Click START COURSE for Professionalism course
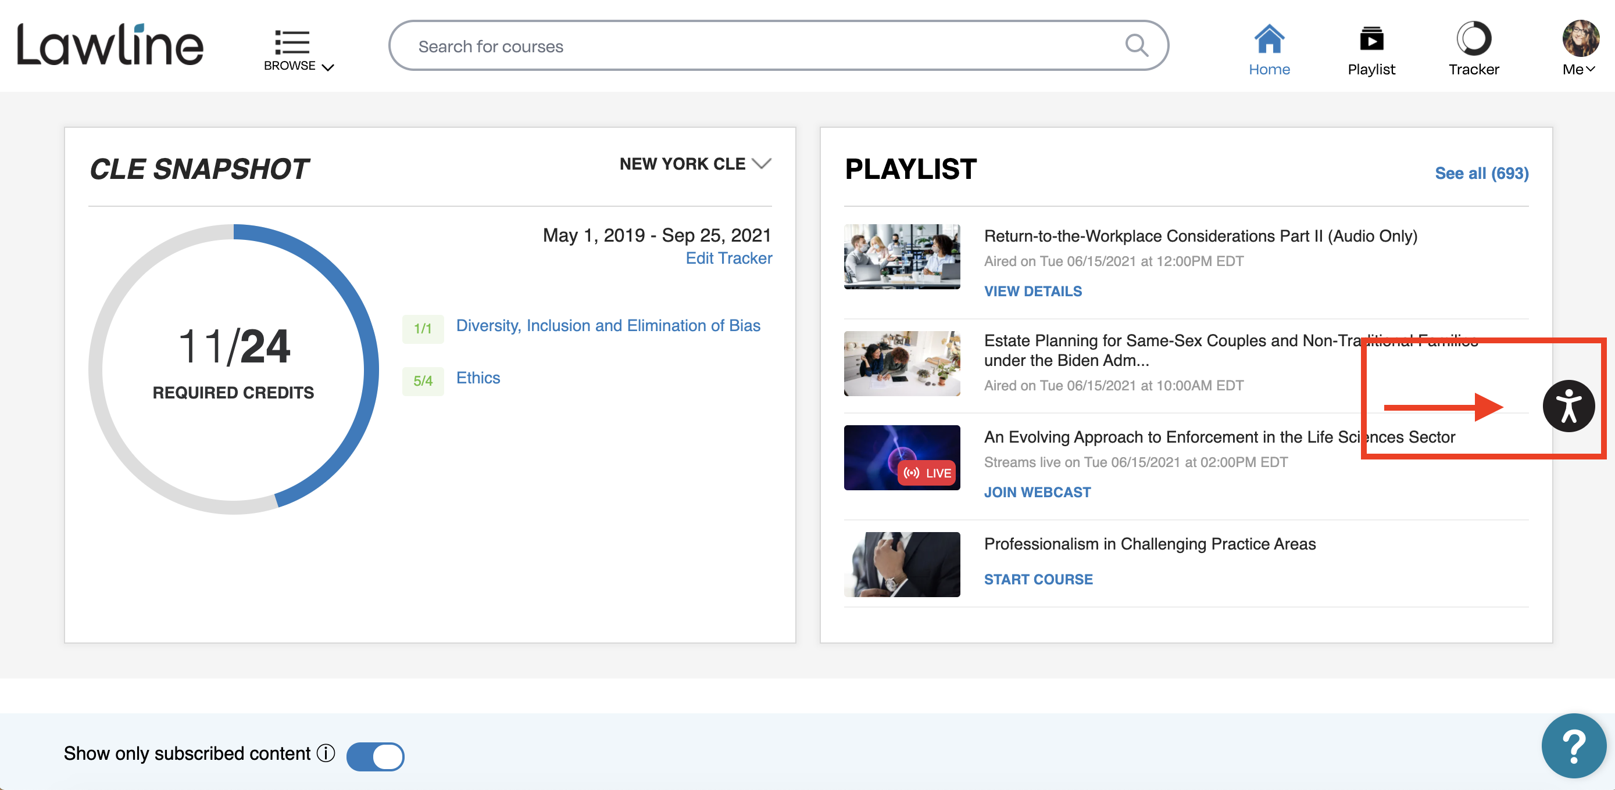Screen dimensions: 1615x790 click(x=1038, y=580)
